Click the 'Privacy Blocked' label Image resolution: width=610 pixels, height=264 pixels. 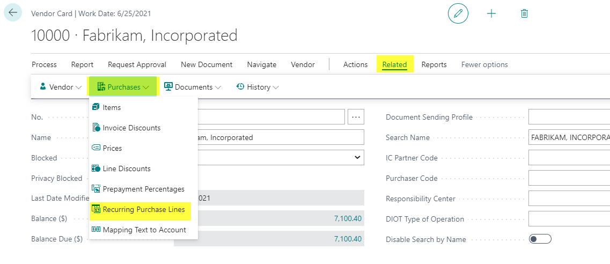57,178
